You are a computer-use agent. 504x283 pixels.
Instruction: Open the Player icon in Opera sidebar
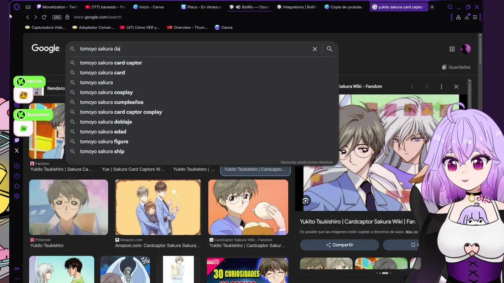[x=17, y=166]
